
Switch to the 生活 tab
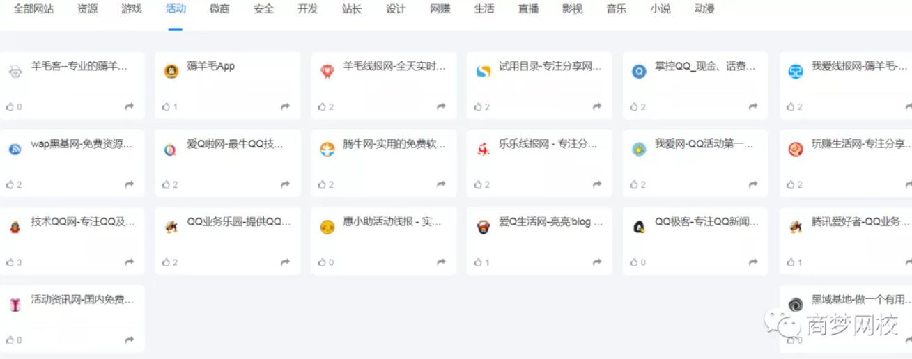click(484, 9)
